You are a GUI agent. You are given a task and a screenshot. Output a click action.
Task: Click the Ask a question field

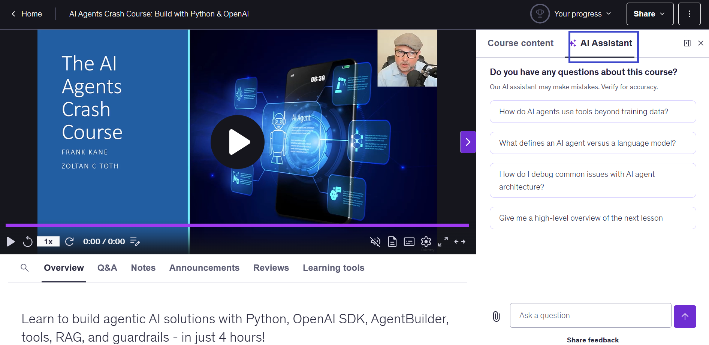590,315
